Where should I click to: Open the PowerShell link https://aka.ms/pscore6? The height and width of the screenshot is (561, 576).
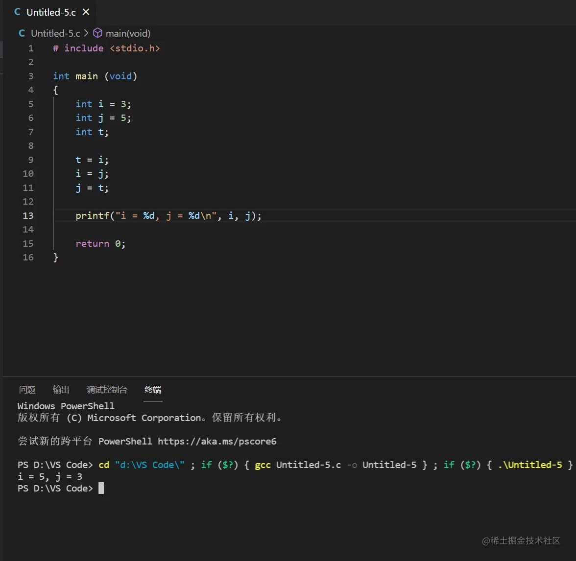217,441
